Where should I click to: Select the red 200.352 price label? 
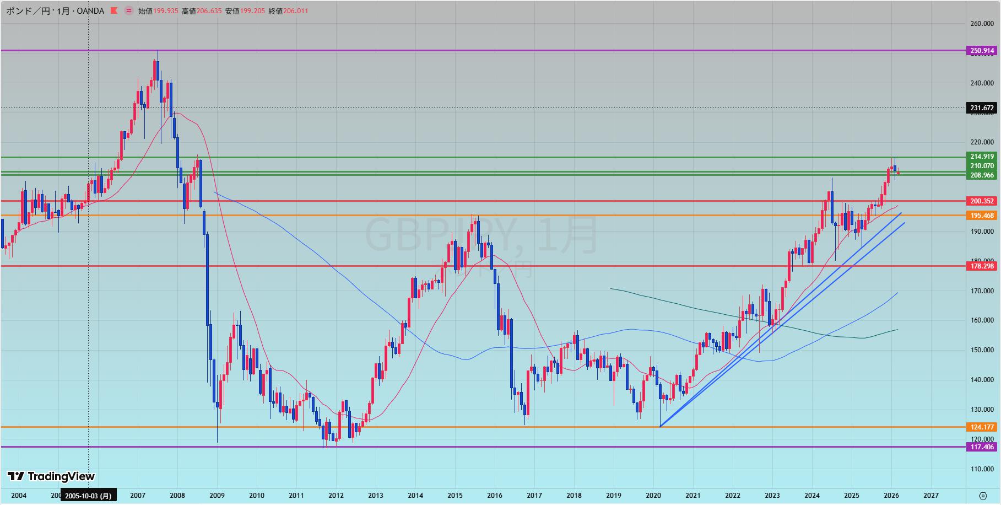coord(982,201)
